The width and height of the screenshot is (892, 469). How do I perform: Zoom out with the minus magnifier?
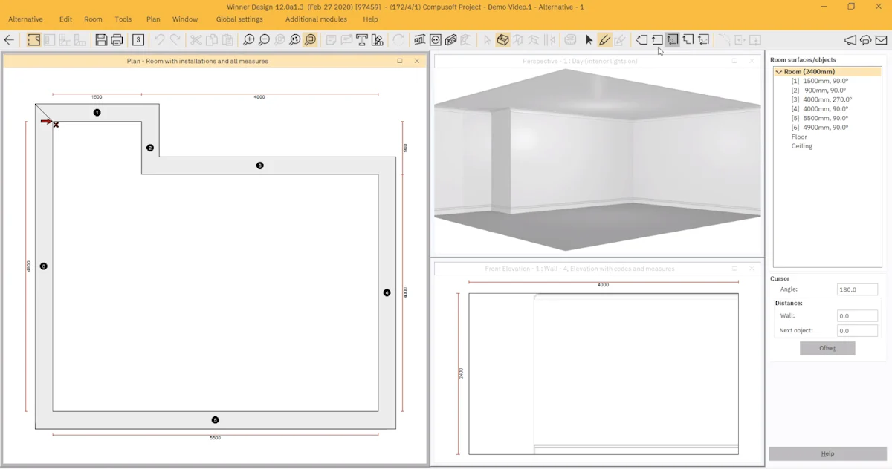click(264, 40)
